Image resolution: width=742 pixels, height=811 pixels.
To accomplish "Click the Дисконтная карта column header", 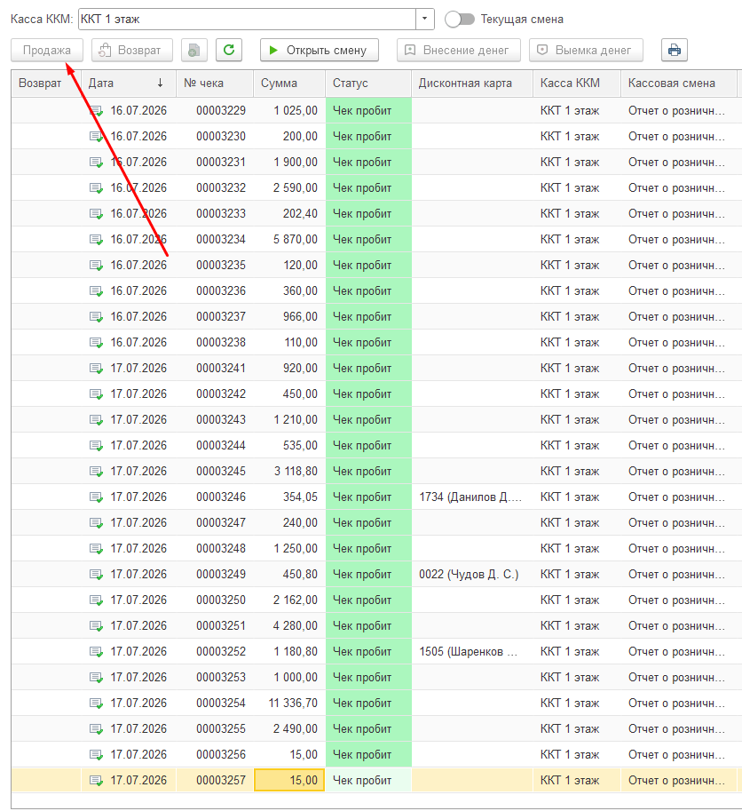I will 472,83.
